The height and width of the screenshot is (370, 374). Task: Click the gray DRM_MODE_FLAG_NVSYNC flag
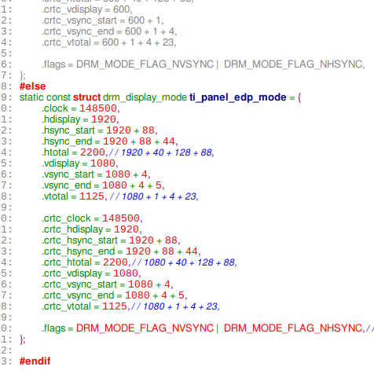145,64
